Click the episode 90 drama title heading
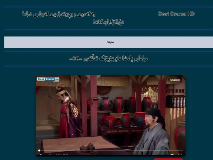 tap(108, 58)
